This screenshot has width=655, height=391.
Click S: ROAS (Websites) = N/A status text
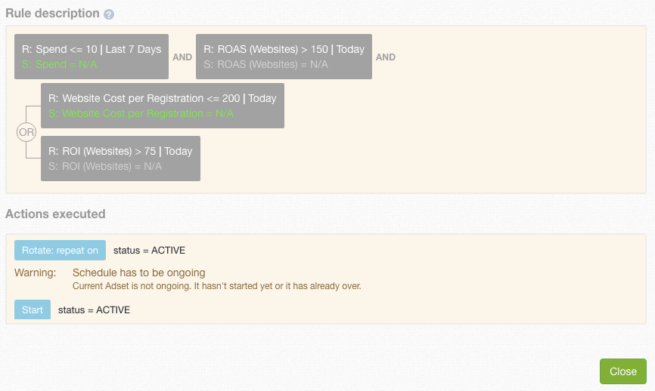click(x=265, y=65)
